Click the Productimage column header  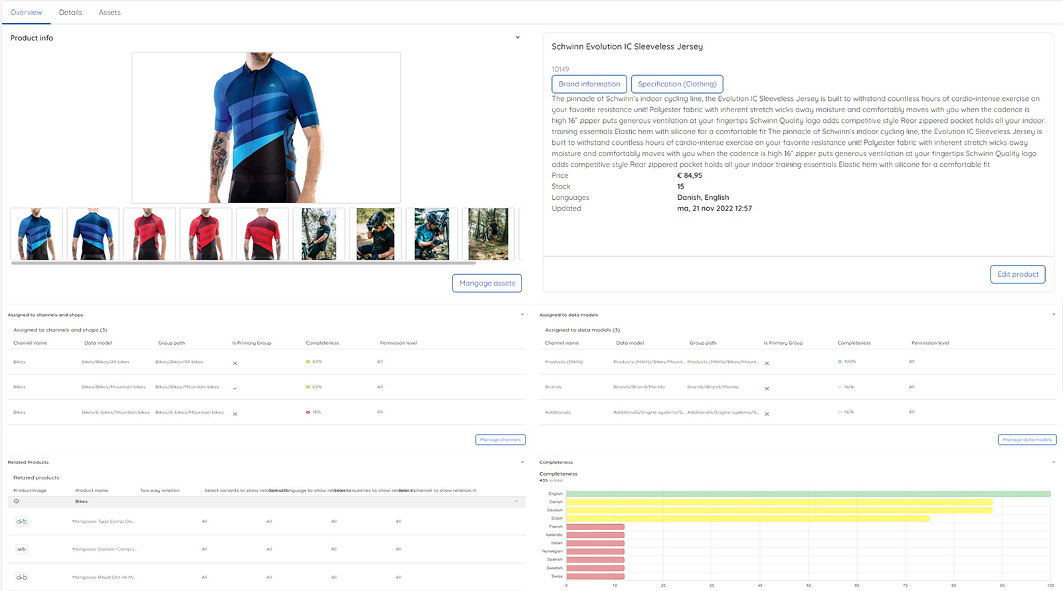click(x=30, y=491)
